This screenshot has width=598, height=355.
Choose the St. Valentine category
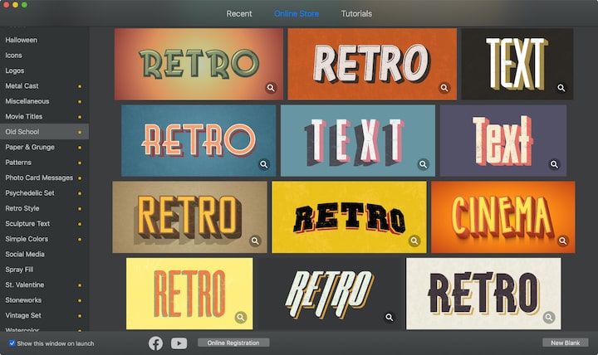(x=44, y=285)
